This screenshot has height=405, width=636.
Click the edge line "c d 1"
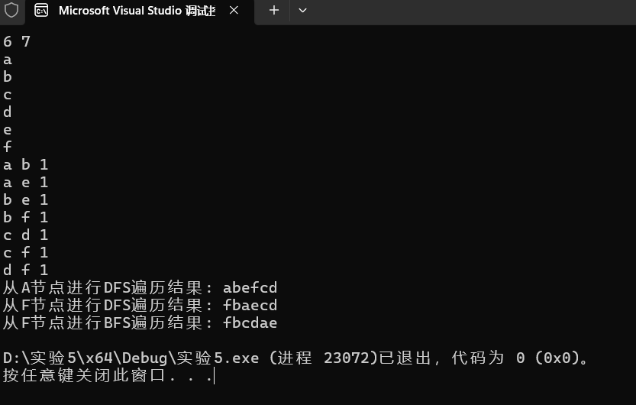click(25, 235)
